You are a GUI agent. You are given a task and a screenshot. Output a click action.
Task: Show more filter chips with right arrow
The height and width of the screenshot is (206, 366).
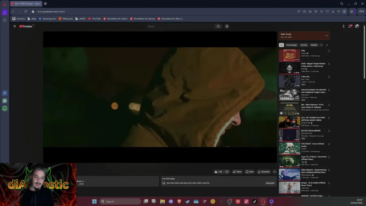[x=327, y=45]
